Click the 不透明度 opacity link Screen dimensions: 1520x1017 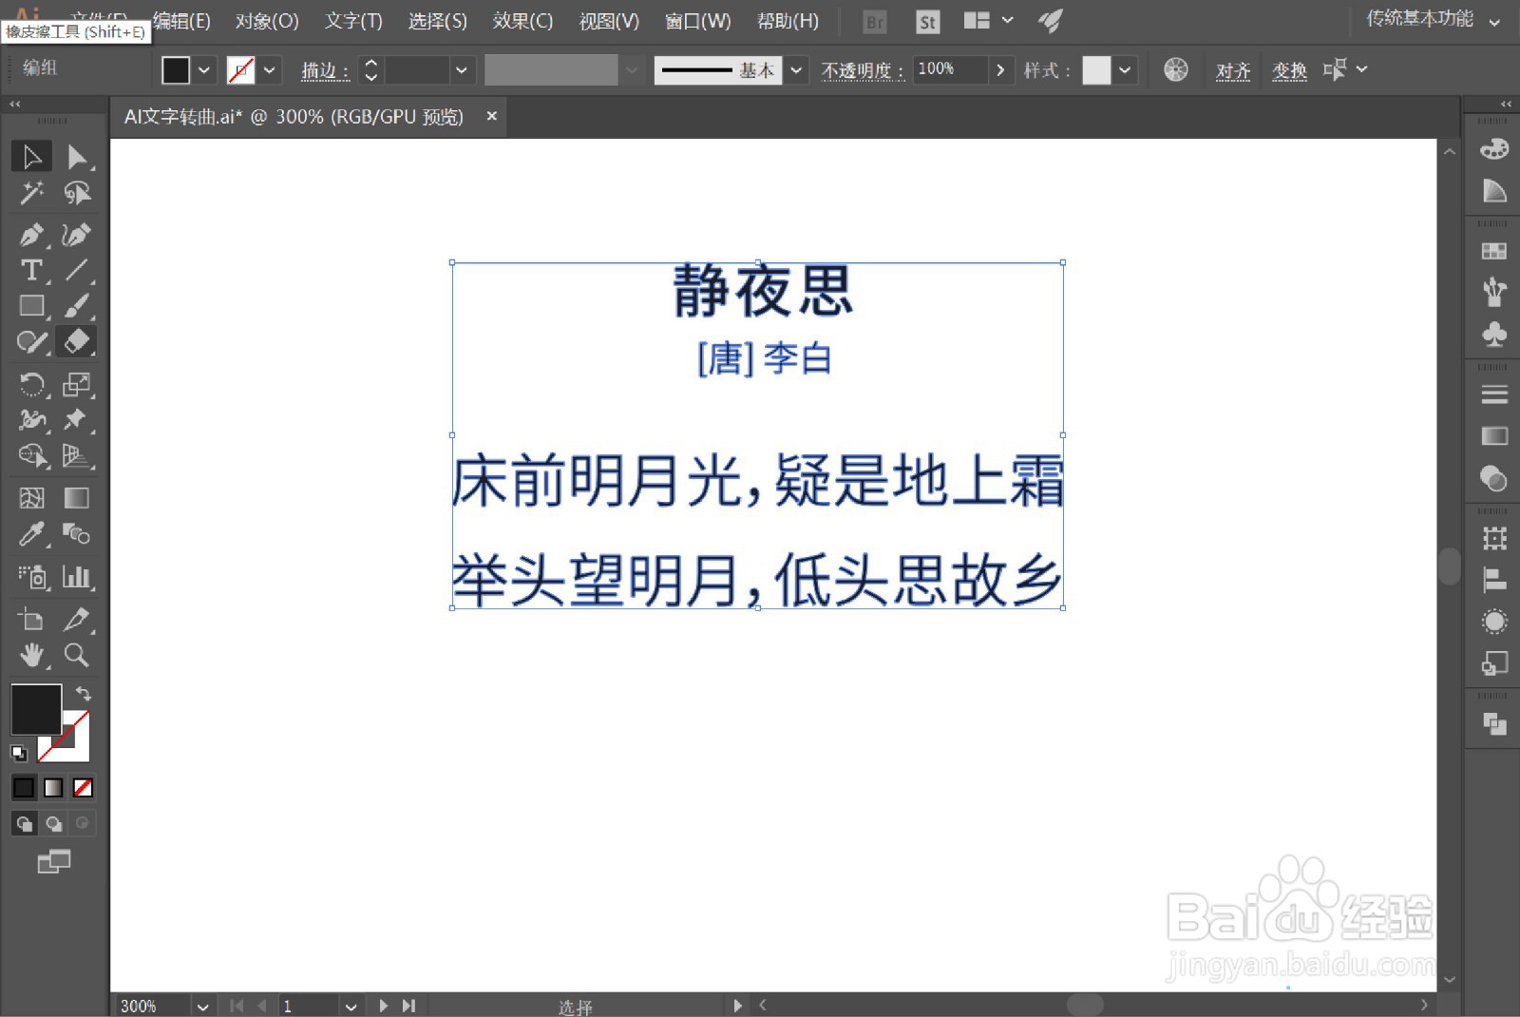pyautogui.click(x=862, y=70)
